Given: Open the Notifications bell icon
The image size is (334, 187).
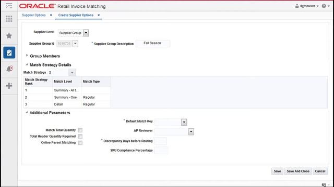Looking at the screenshot, I should point(9,69).
